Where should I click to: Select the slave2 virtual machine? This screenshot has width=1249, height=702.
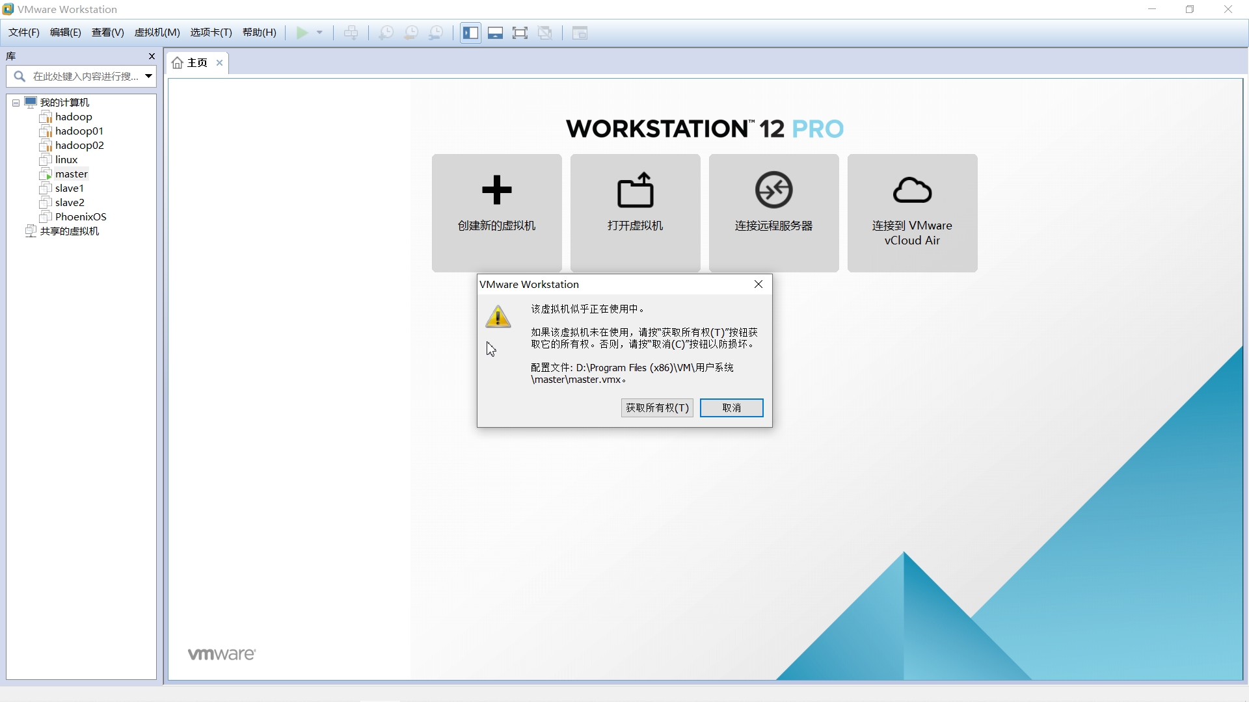point(70,203)
